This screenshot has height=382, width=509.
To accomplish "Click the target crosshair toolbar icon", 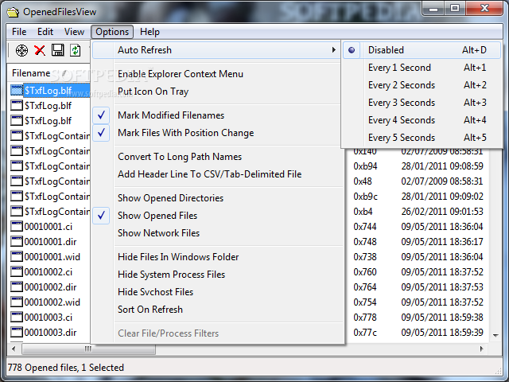I will click(21, 50).
